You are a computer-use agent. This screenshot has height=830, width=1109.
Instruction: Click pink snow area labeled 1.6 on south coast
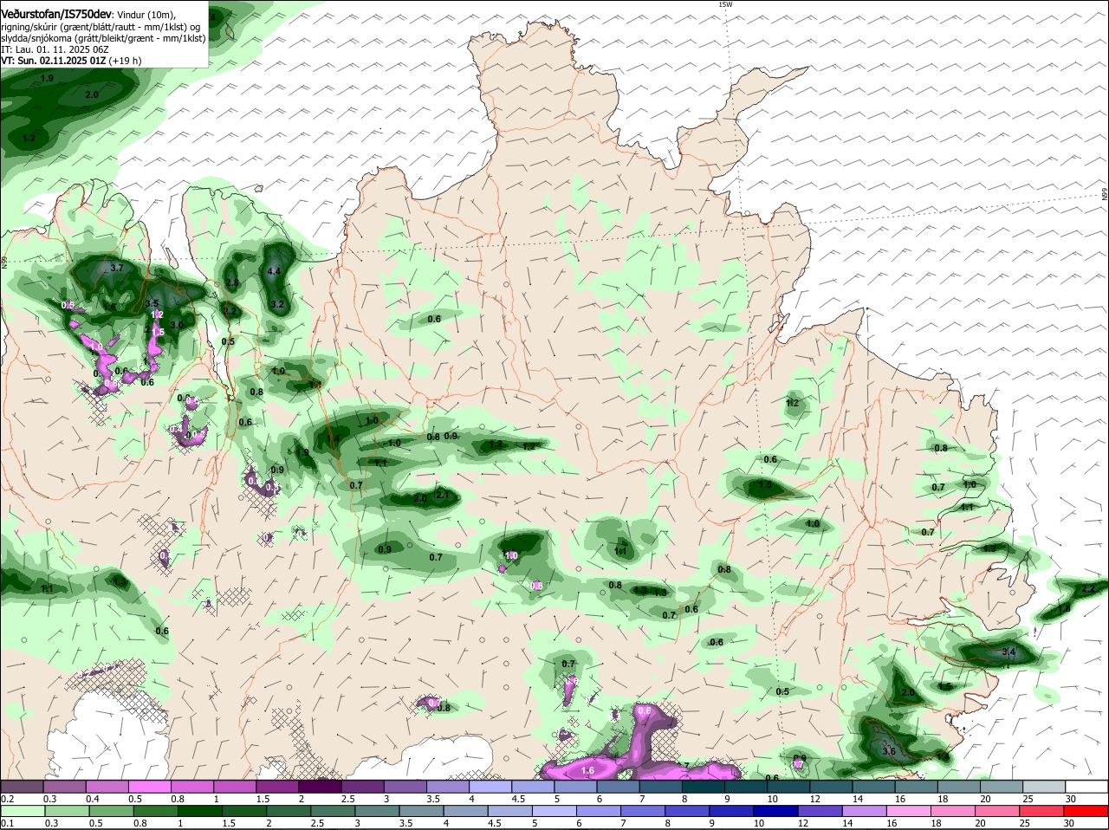pyautogui.click(x=587, y=770)
